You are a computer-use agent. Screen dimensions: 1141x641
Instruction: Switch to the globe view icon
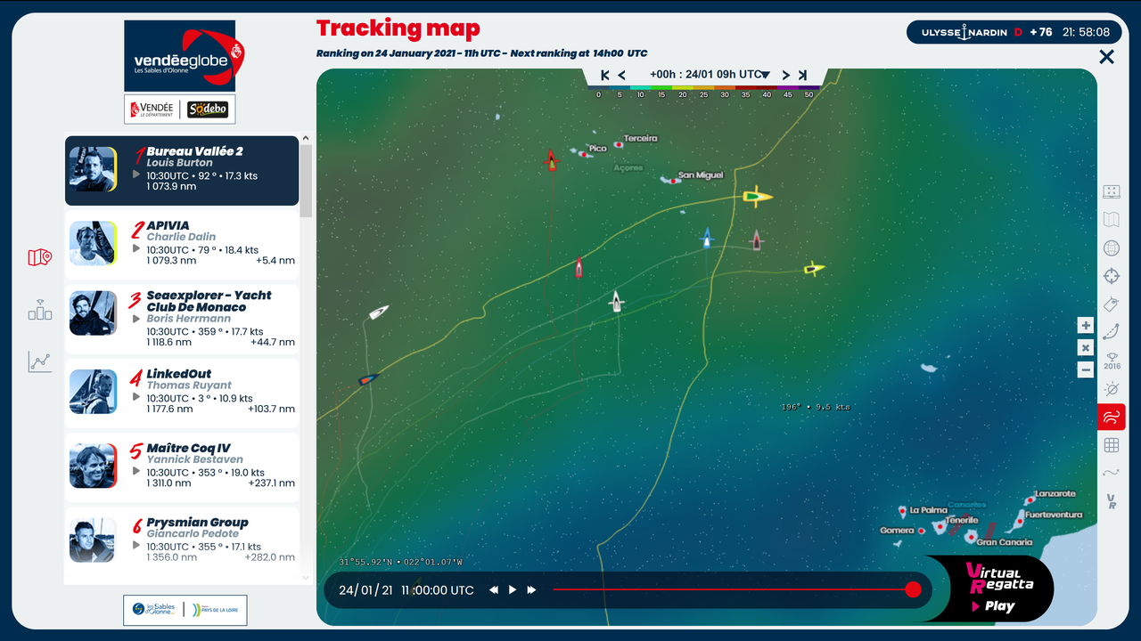[x=1112, y=248]
